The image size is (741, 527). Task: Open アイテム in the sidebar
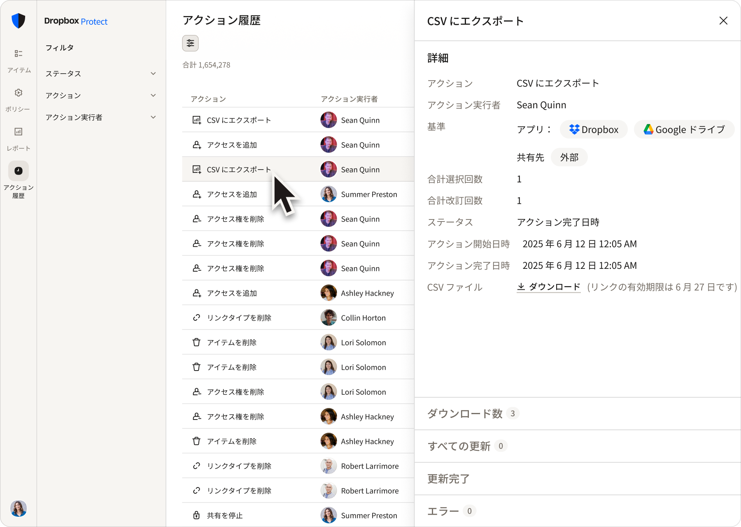click(x=19, y=61)
